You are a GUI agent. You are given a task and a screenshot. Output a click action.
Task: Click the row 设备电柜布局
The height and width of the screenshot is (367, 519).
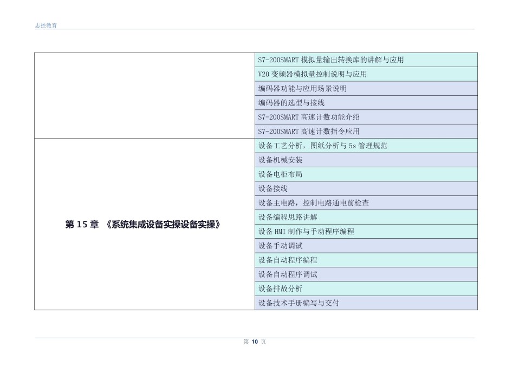pyautogui.click(x=366, y=174)
